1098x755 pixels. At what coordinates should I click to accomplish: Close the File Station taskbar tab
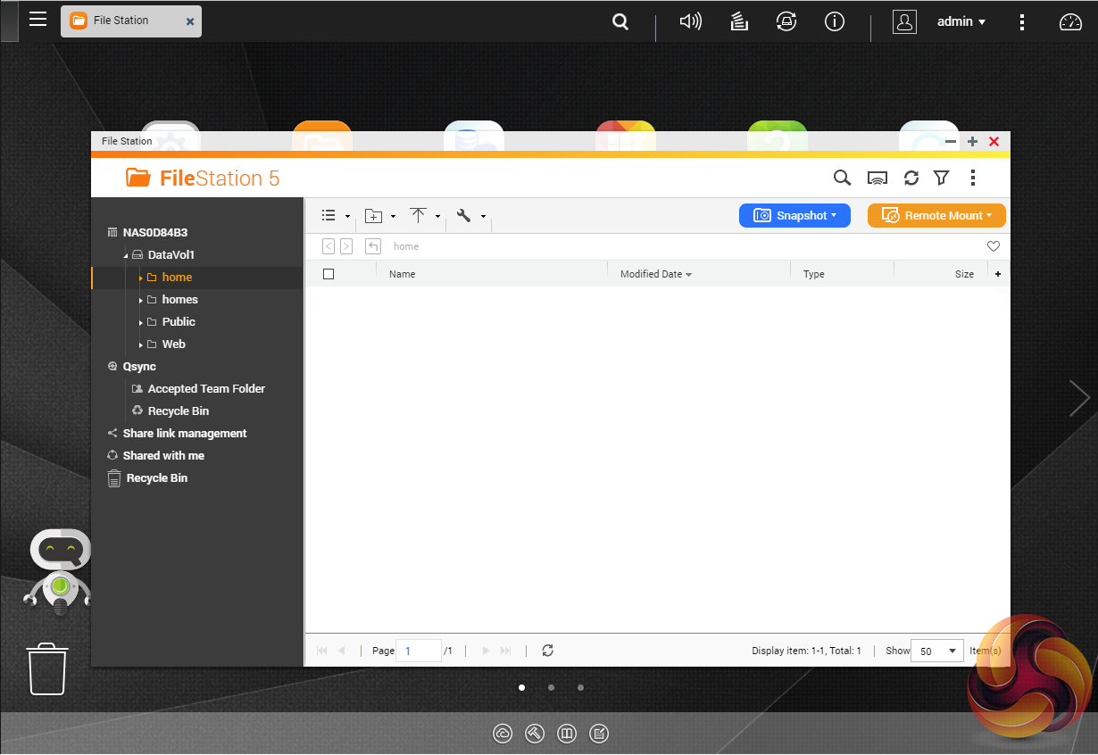[x=190, y=21]
